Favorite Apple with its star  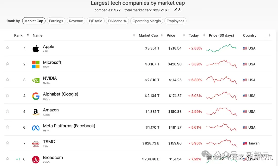pyautogui.click(x=7, y=48)
